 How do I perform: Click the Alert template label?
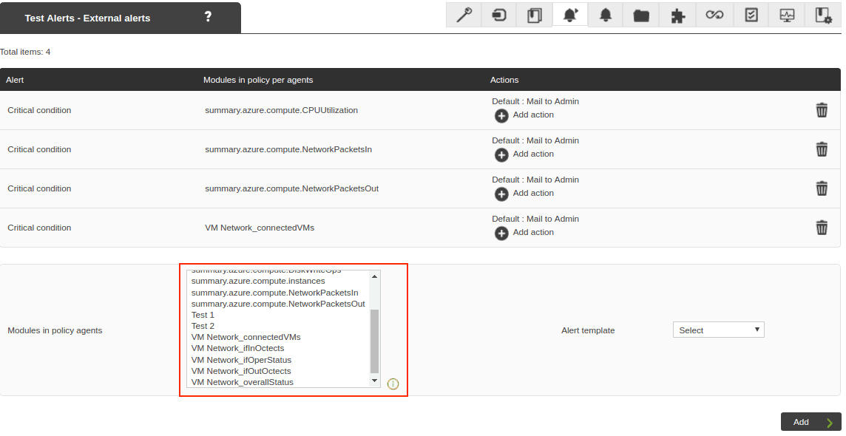tap(588, 330)
